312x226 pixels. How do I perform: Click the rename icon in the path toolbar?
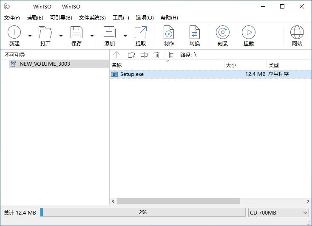point(144,55)
